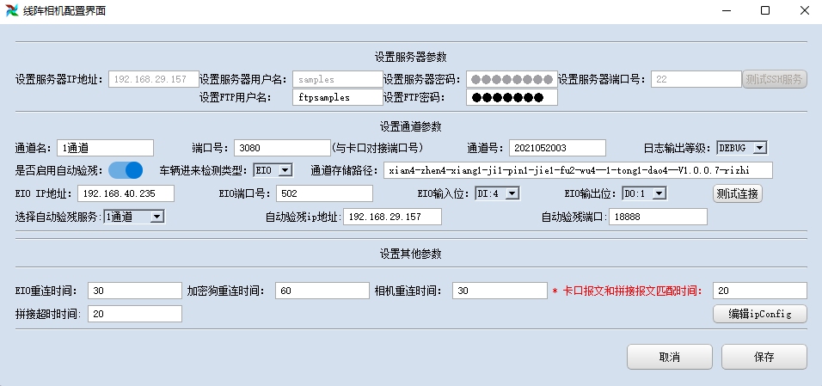Click the 设置其他参数 heading
This screenshot has height=386, width=822.
coord(410,254)
